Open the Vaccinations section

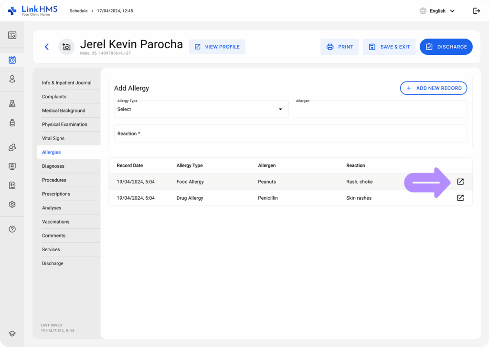pos(56,222)
